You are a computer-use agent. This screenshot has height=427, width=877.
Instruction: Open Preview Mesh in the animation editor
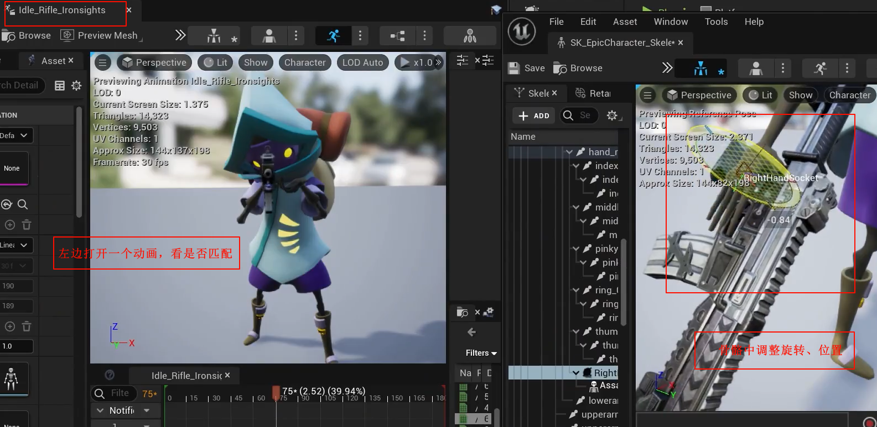(x=101, y=35)
